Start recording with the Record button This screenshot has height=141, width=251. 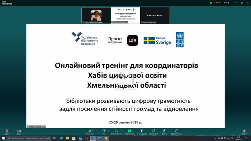click(x=165, y=132)
